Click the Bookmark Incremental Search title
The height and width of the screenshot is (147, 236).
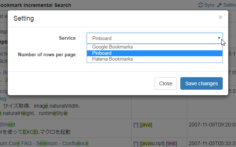(35, 5)
